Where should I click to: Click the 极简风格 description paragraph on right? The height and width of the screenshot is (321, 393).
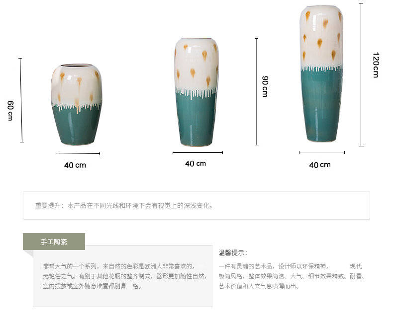292,276
